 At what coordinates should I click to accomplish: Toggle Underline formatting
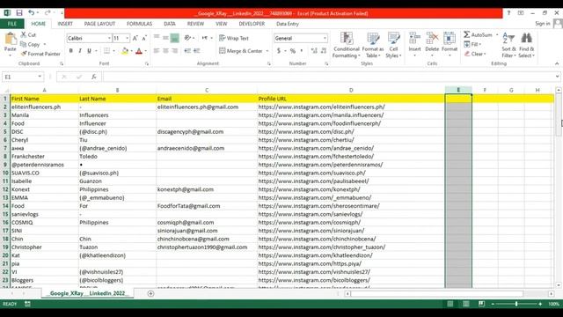tap(89, 51)
